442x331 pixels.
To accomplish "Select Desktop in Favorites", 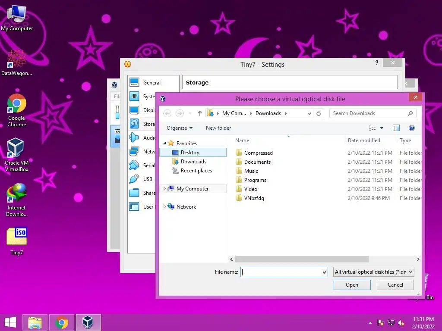I will [193, 153].
